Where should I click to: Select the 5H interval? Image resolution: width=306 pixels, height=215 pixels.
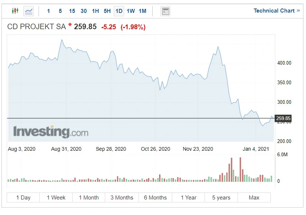click(x=107, y=11)
